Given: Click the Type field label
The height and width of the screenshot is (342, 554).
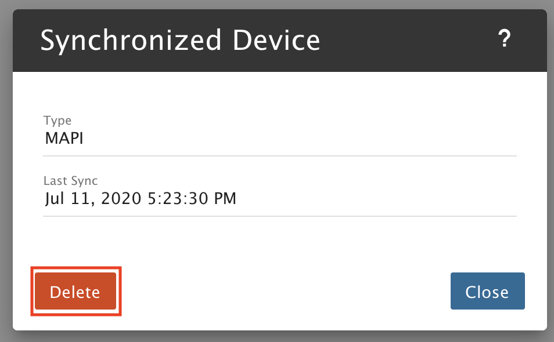Looking at the screenshot, I should pos(57,121).
